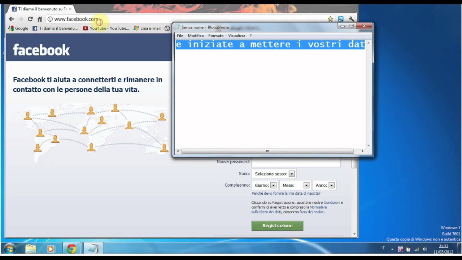Image resolution: width=462 pixels, height=260 pixels.
Task: Click the globe bookmark icon
Action: 167,28
